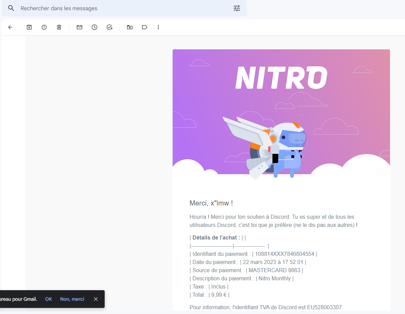Select the 'Merci, x"lmw !' heading
Screen dimensions: 405x314
[211, 203]
